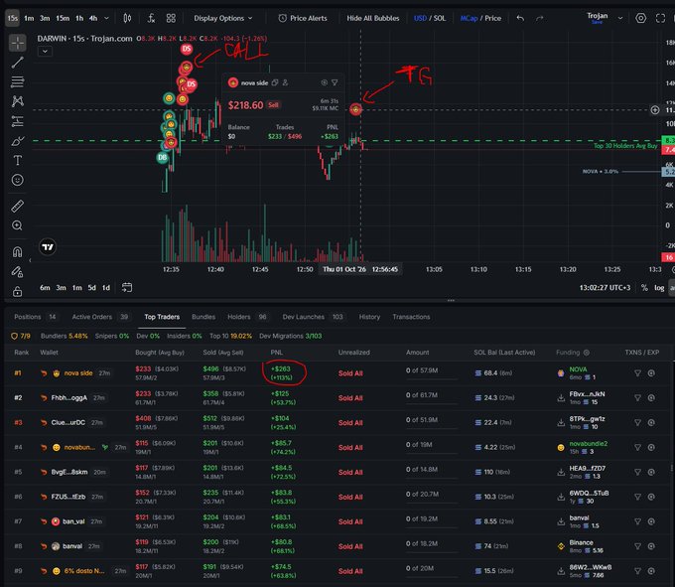Viewport: 675px width, 587px height.
Task: Toggle MCap / Price display
Action: 480,18
